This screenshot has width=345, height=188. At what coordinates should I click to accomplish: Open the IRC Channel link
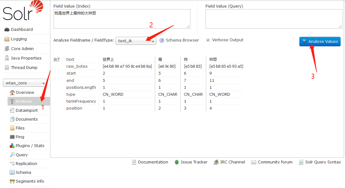tap(233, 162)
